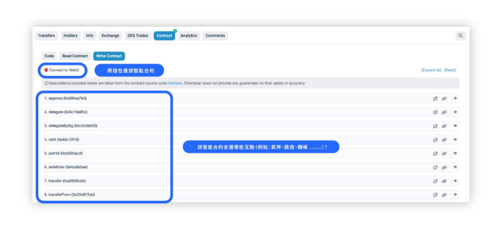
Task: Open the Comments tab
Action: coord(215,36)
